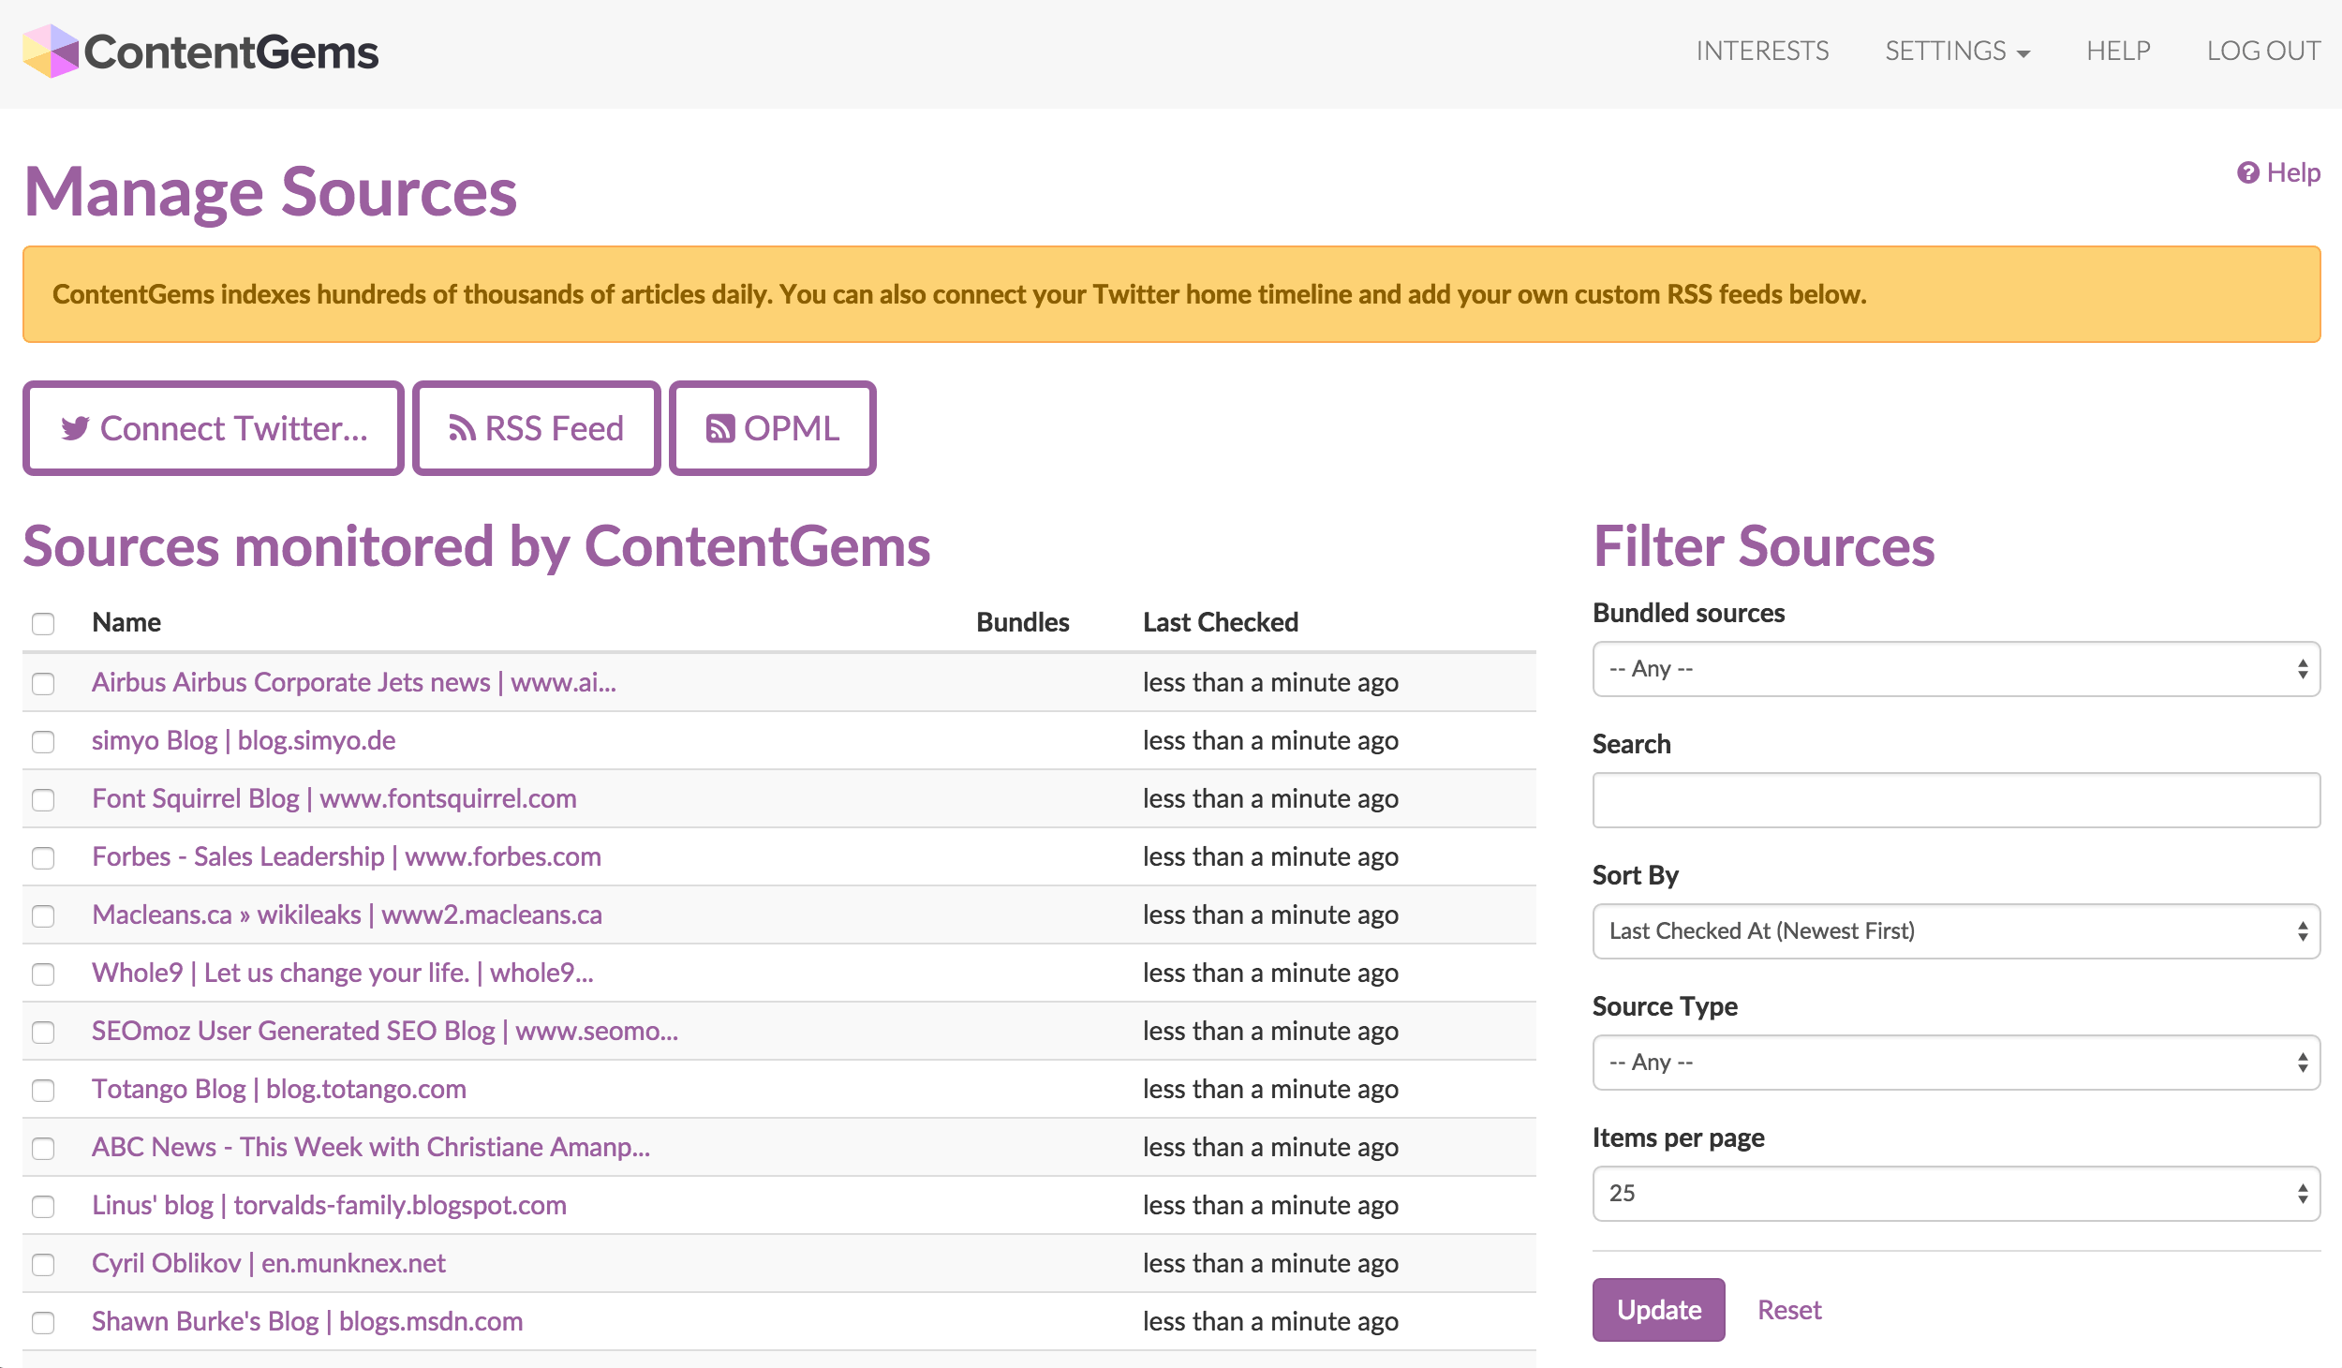This screenshot has width=2342, height=1368.
Task: Click the Name column header
Action: click(x=126, y=623)
